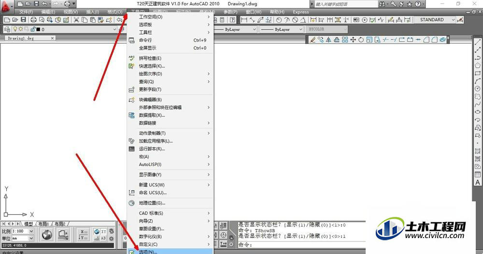Image resolution: width=483 pixels, height=254 pixels.
Task: Select the Line tool in draw toolbar
Action: tap(478, 42)
